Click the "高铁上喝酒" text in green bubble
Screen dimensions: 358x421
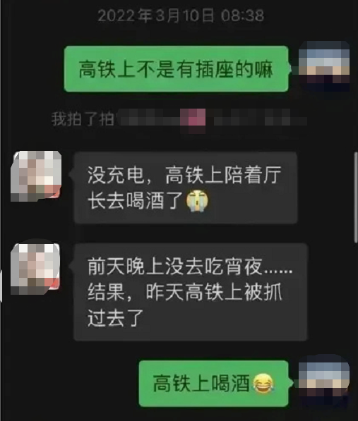[x=201, y=383]
